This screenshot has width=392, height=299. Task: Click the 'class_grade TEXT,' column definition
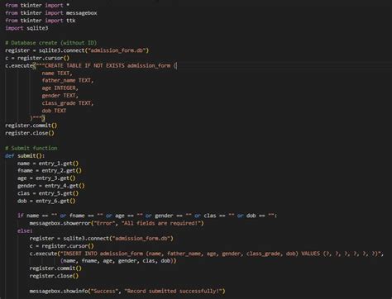pos(68,103)
